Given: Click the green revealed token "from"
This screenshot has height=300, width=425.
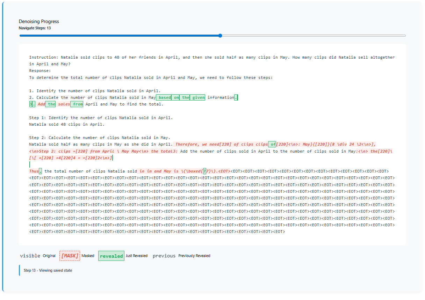Looking at the screenshot, I should click(77, 104).
